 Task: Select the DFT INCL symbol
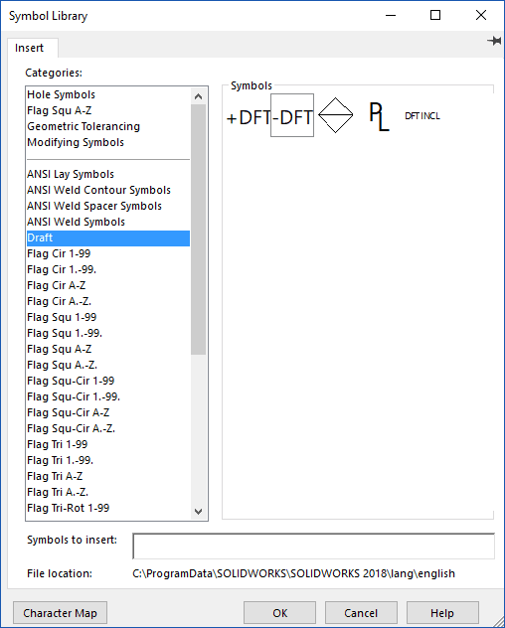coord(422,116)
